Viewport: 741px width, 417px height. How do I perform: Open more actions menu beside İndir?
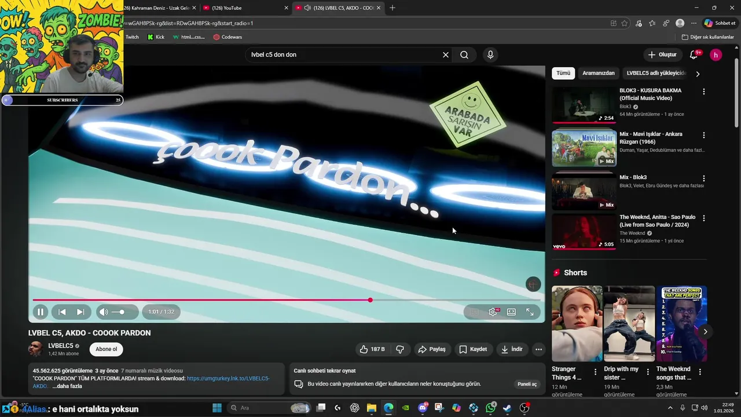point(538,349)
